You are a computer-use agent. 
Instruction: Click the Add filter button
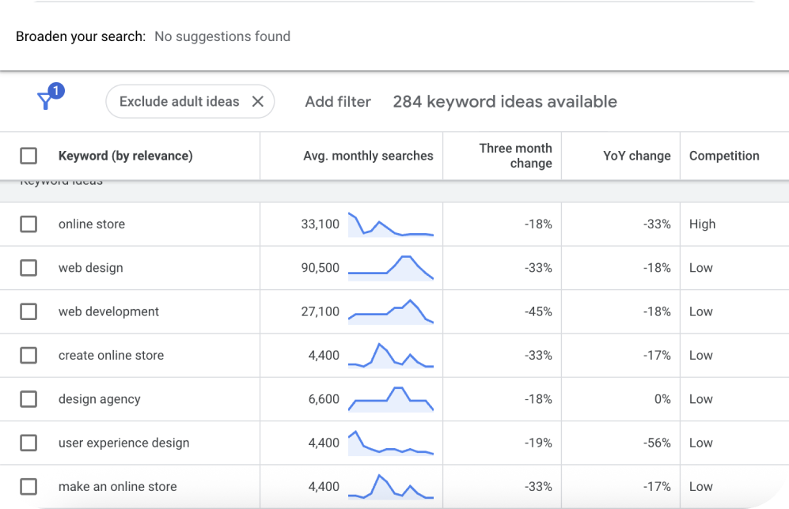coord(338,101)
